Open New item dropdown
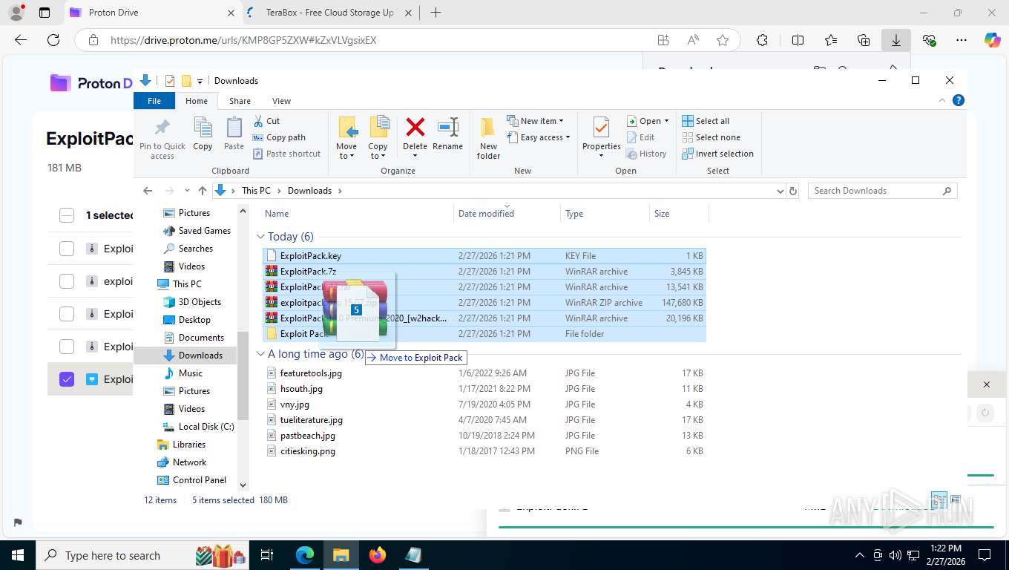Image resolution: width=1009 pixels, height=570 pixels. 536,121
